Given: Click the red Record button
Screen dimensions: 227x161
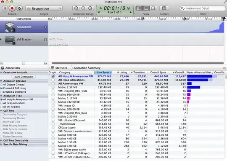Looking at the screenshot, I should 12,8.
